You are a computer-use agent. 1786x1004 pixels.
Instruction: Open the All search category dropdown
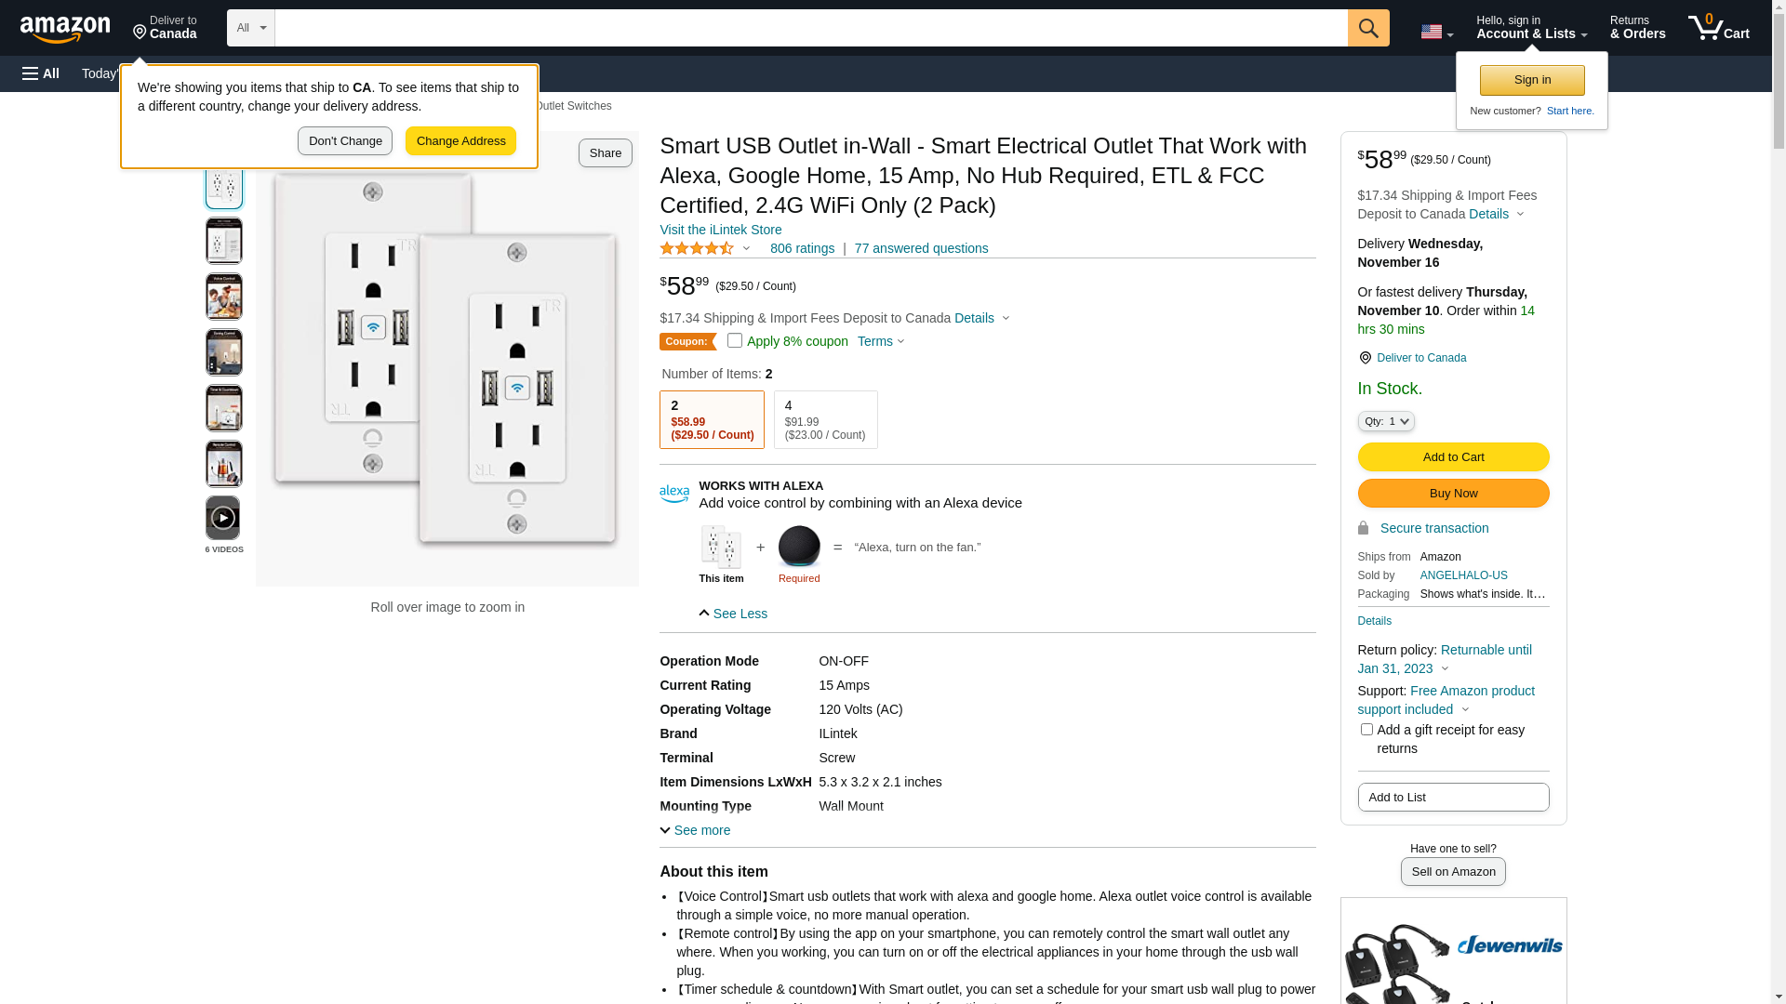pyautogui.click(x=250, y=28)
